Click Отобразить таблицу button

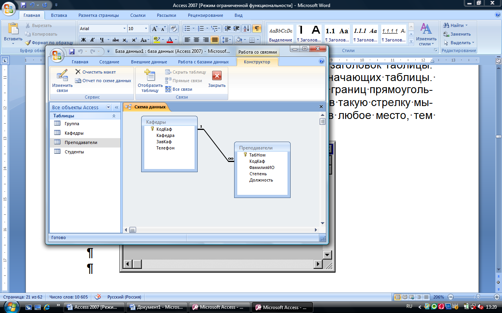pos(150,81)
